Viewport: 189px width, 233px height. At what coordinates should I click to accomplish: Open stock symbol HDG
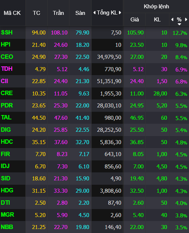coord(7,190)
